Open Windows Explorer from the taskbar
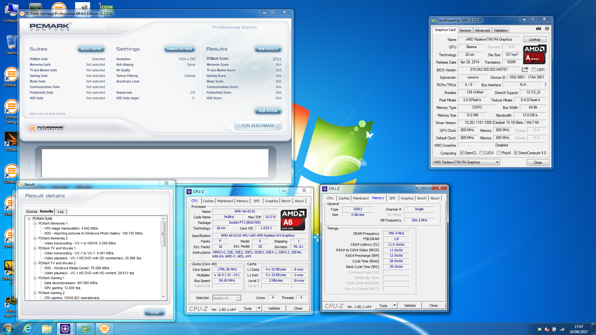 coord(47,329)
